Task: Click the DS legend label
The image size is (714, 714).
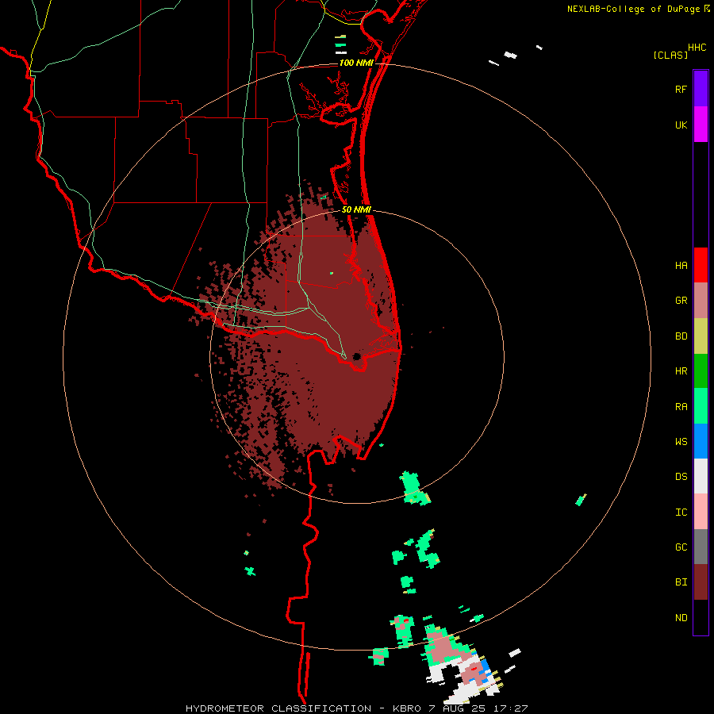Action: click(681, 477)
